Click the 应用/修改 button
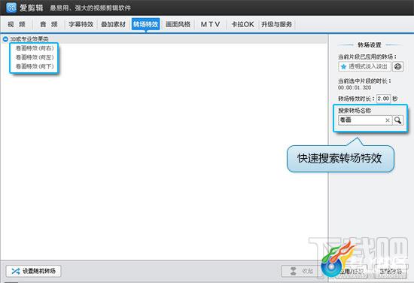414x283 pixels. [352, 271]
